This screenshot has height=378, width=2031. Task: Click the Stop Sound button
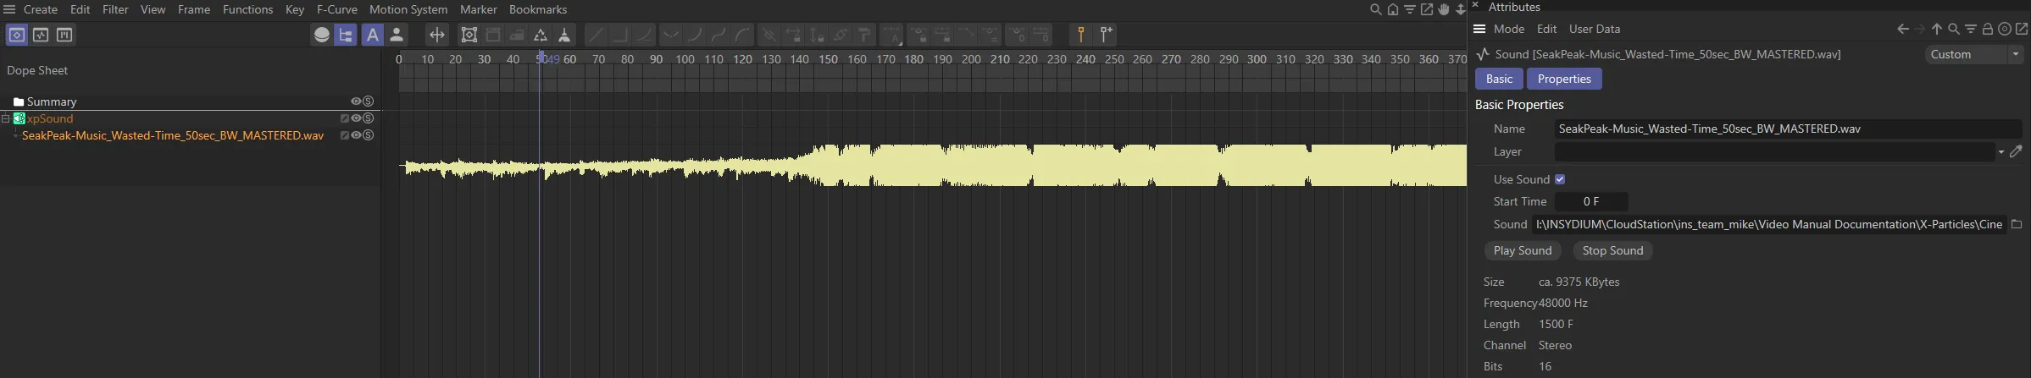pos(1612,250)
